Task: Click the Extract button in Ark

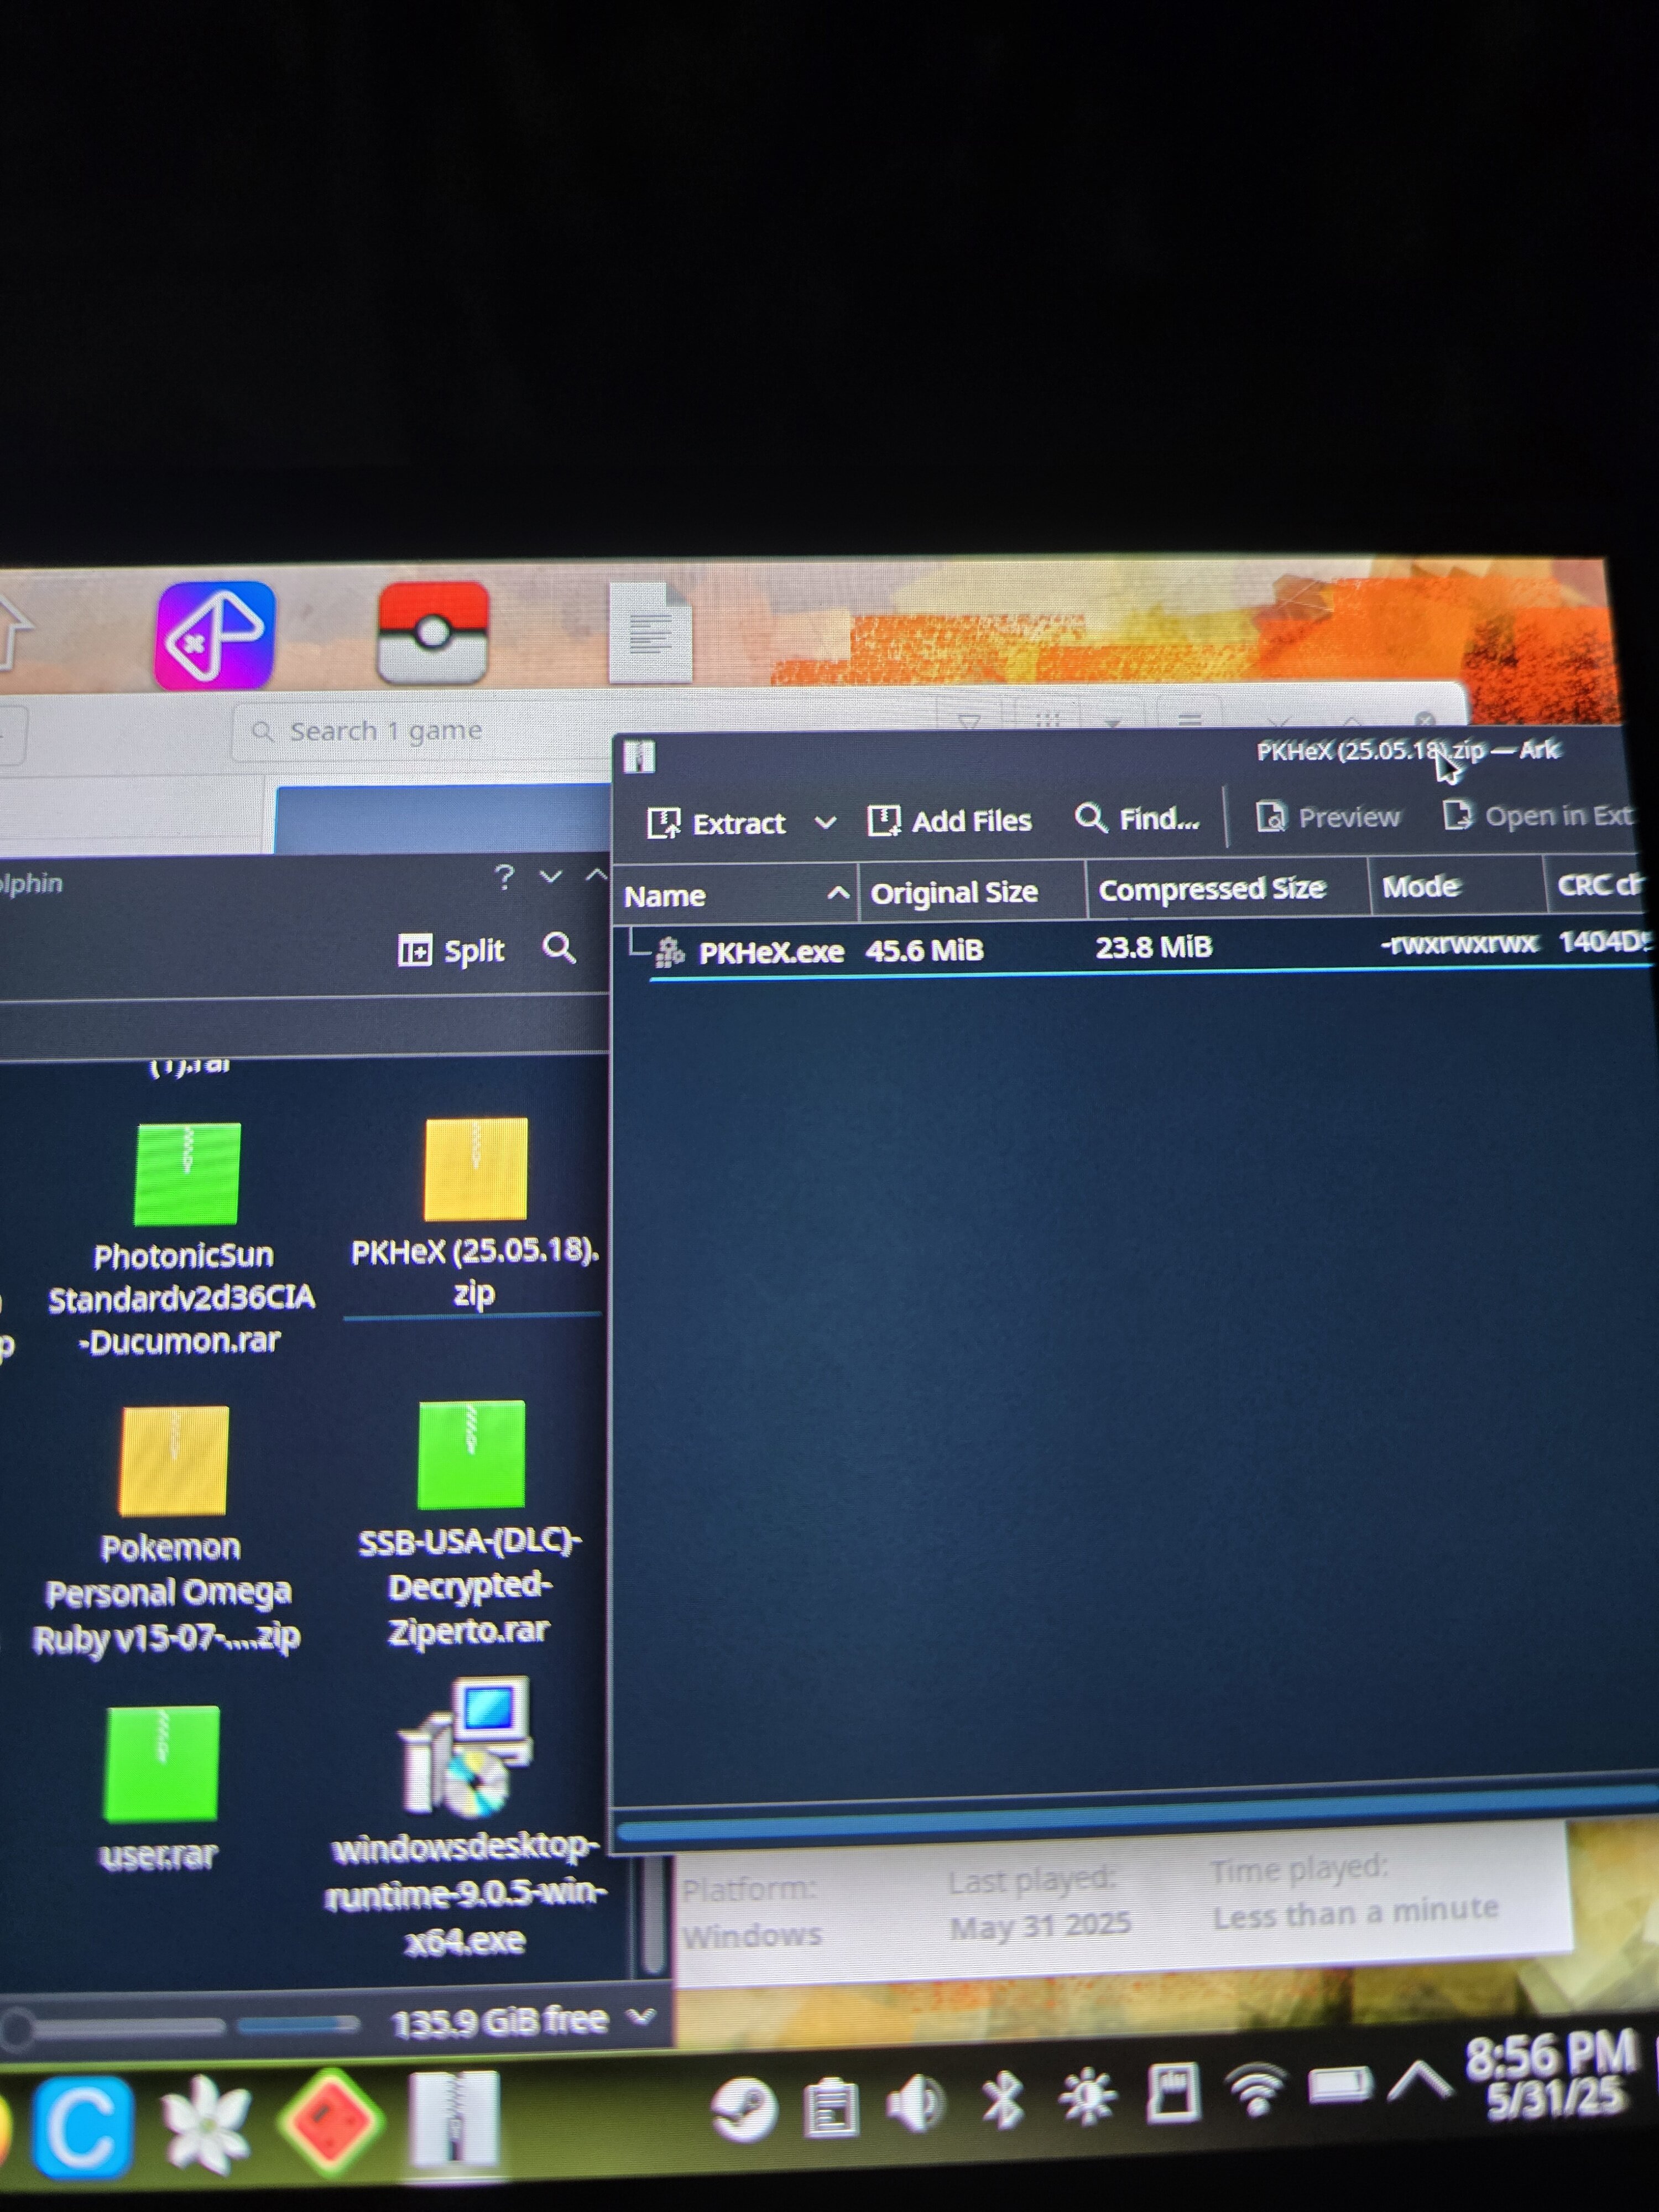Action: click(717, 823)
